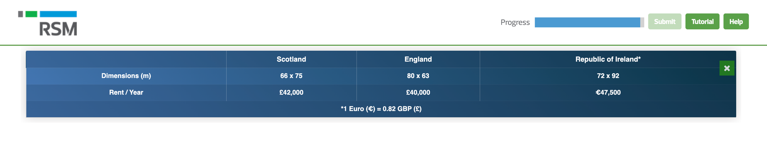Click the grey unfilled end of progress bar
The width and height of the screenshot is (767, 159).
click(x=642, y=22)
